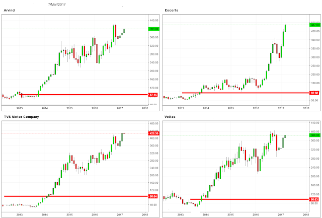The image size is (322, 218).
Task: Click 280.00 on TVS price axis
Action: 154,161
